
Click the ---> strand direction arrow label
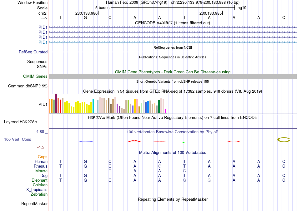pos(44,18)
